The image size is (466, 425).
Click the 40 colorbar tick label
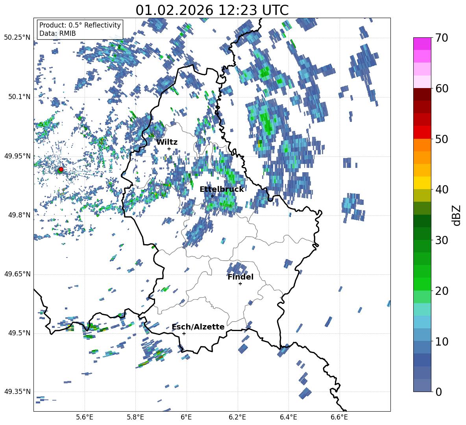pyautogui.click(x=442, y=190)
